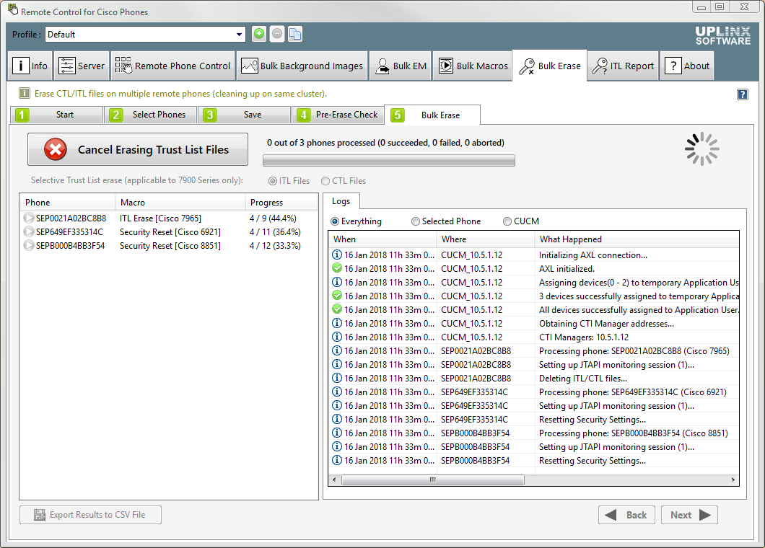Screen dimensions: 765x548
Task: Click info icon for CTI Managers: 10.5.1.12 log
Action: [336, 337]
